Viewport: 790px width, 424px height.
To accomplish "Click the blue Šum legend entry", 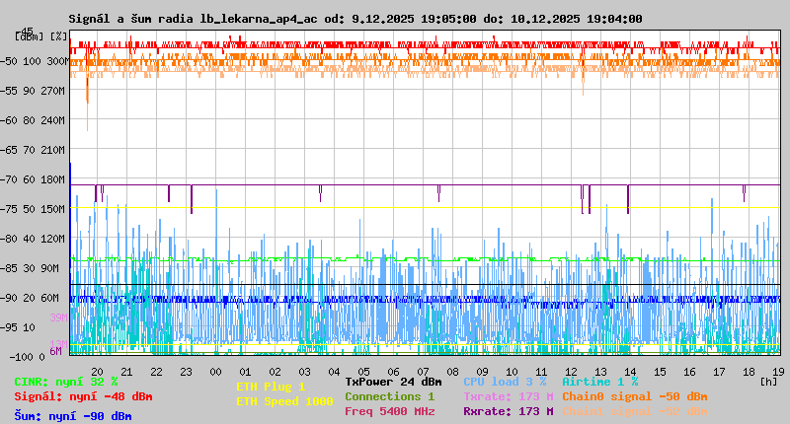I will pos(73,416).
